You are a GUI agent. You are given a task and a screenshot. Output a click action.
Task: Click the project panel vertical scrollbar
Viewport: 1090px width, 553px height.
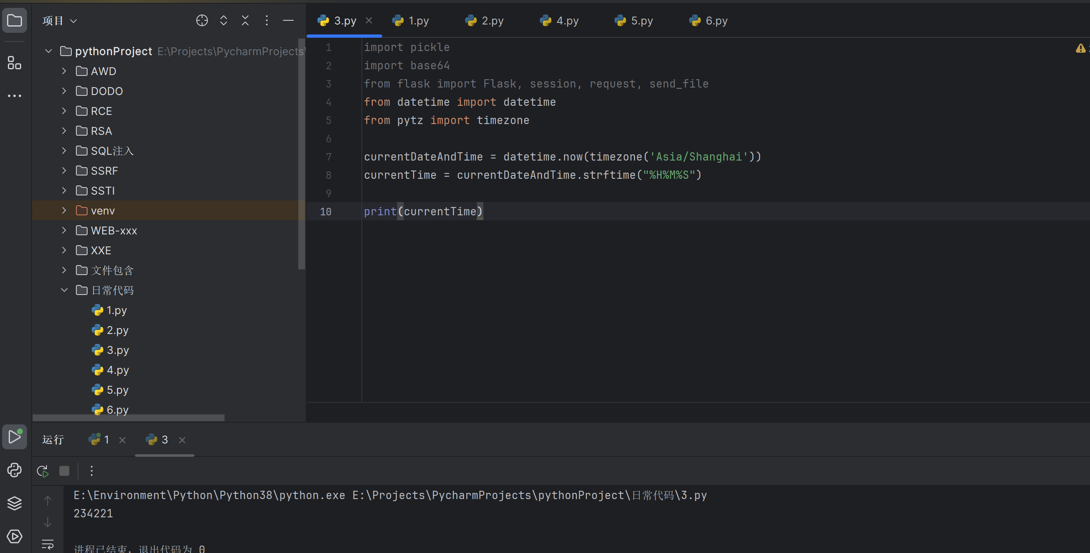tap(301, 154)
